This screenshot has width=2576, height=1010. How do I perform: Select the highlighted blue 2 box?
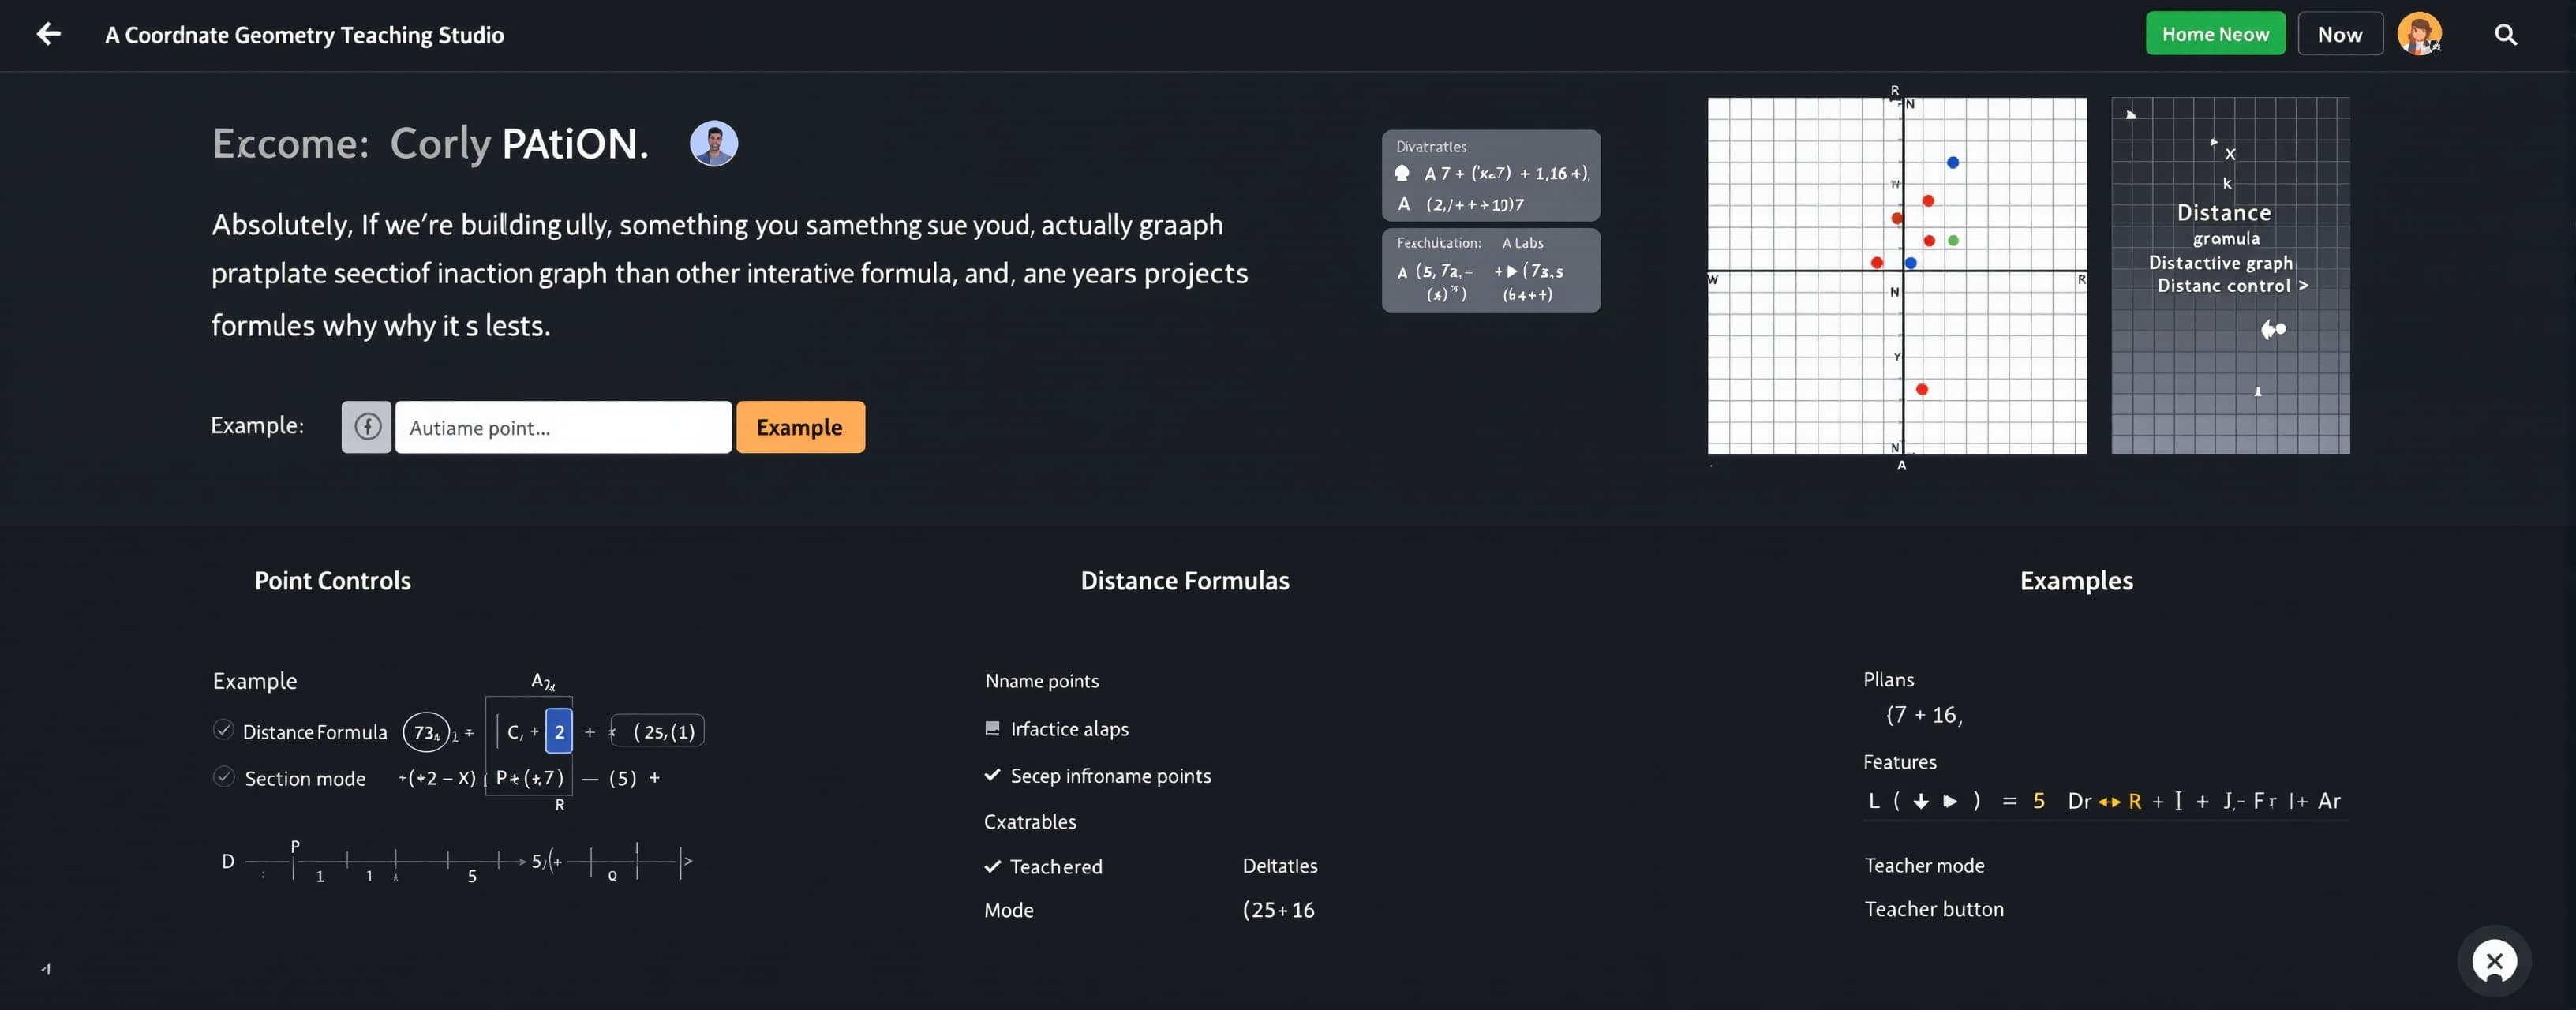(x=559, y=731)
